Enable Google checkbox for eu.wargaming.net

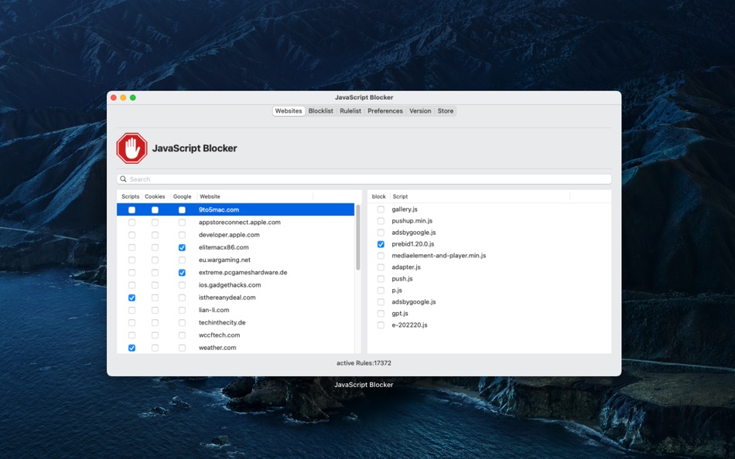[x=182, y=260]
